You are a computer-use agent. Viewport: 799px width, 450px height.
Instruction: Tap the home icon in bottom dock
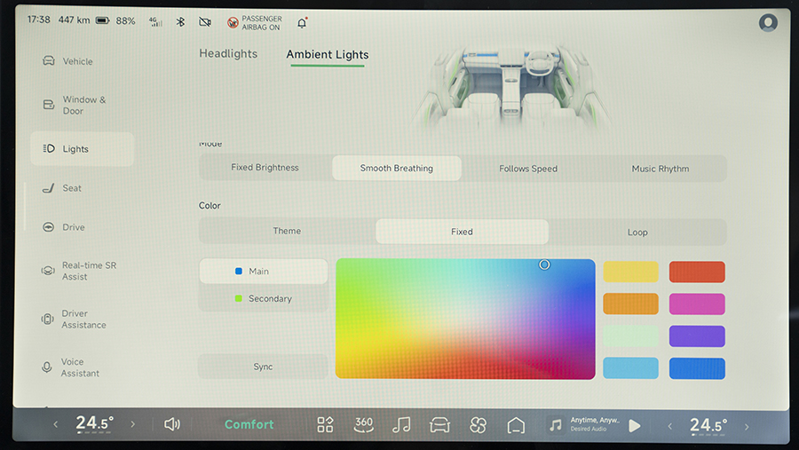(516, 424)
